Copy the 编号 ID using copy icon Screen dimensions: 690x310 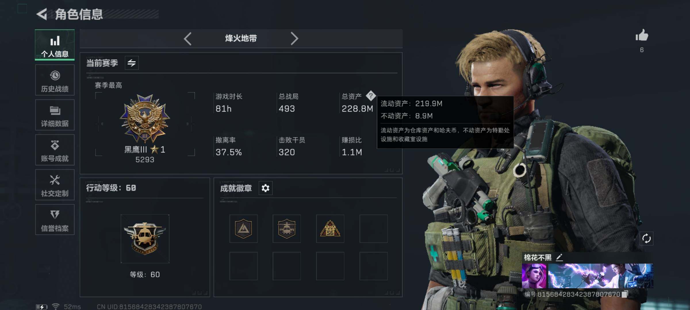(625, 294)
